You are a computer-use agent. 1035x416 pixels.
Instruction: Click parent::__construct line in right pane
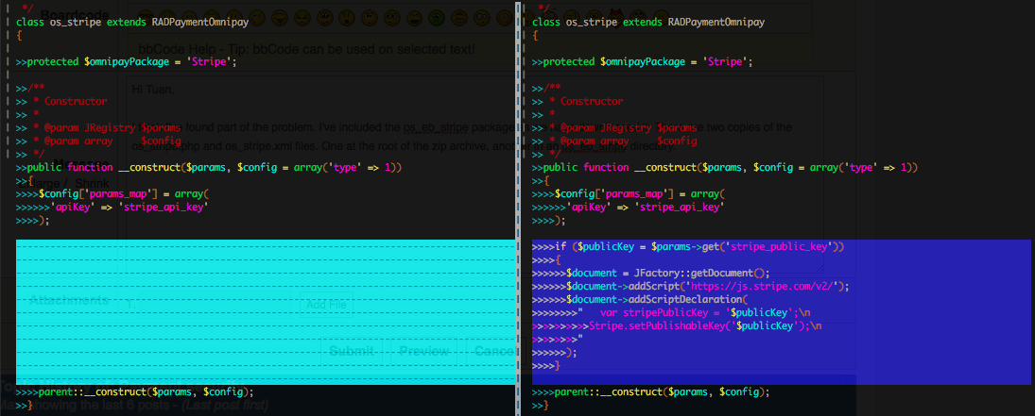pyautogui.click(x=650, y=391)
